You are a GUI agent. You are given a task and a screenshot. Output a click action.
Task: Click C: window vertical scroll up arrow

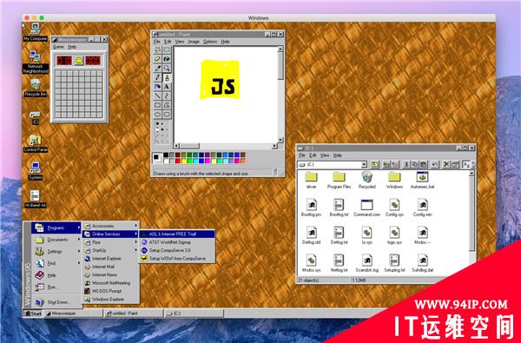click(x=472, y=174)
